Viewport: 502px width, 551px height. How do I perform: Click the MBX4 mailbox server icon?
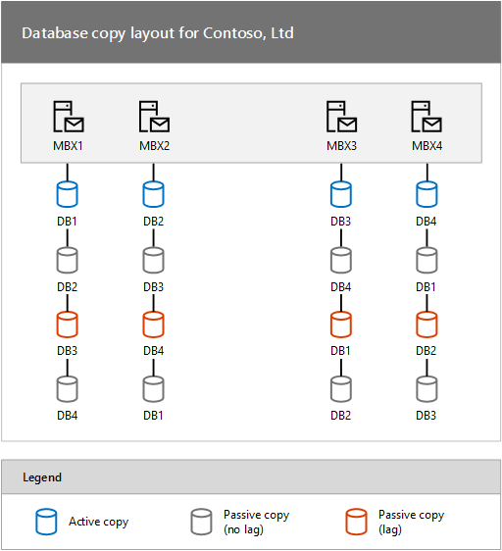click(x=427, y=117)
